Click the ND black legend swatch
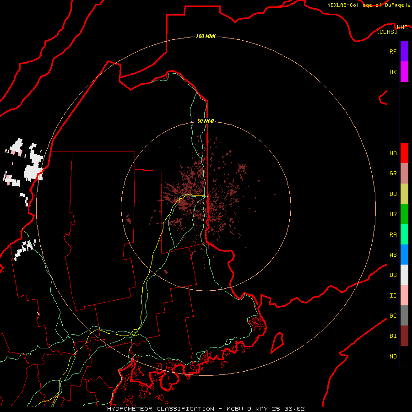412x412 pixels. click(404, 356)
